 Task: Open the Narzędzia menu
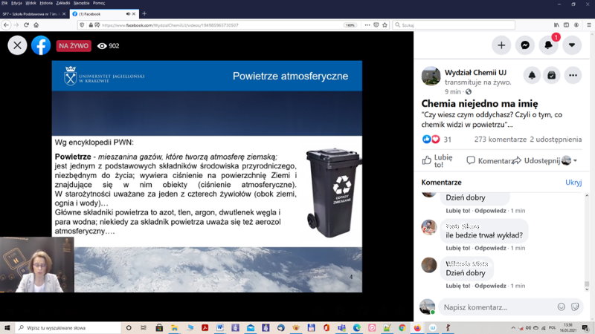point(81,3)
